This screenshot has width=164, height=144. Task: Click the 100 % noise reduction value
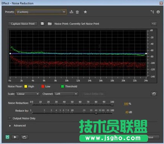(x=126, y=104)
